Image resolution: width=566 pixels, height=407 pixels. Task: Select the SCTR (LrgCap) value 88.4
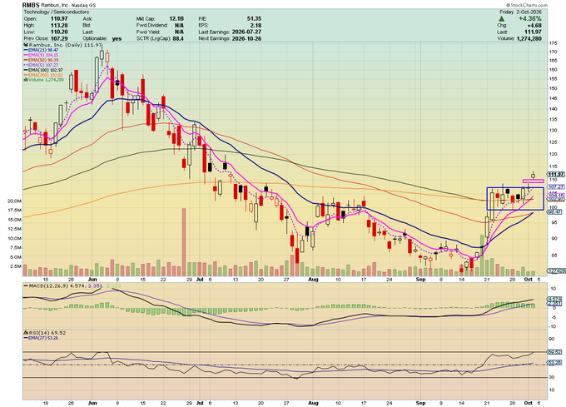pos(178,38)
